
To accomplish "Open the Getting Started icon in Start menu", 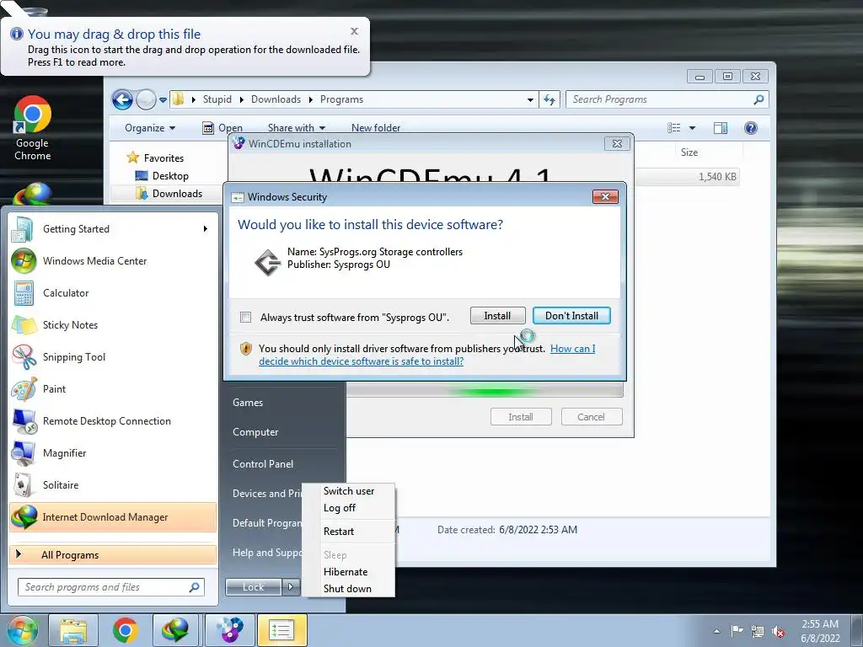I will (x=23, y=229).
